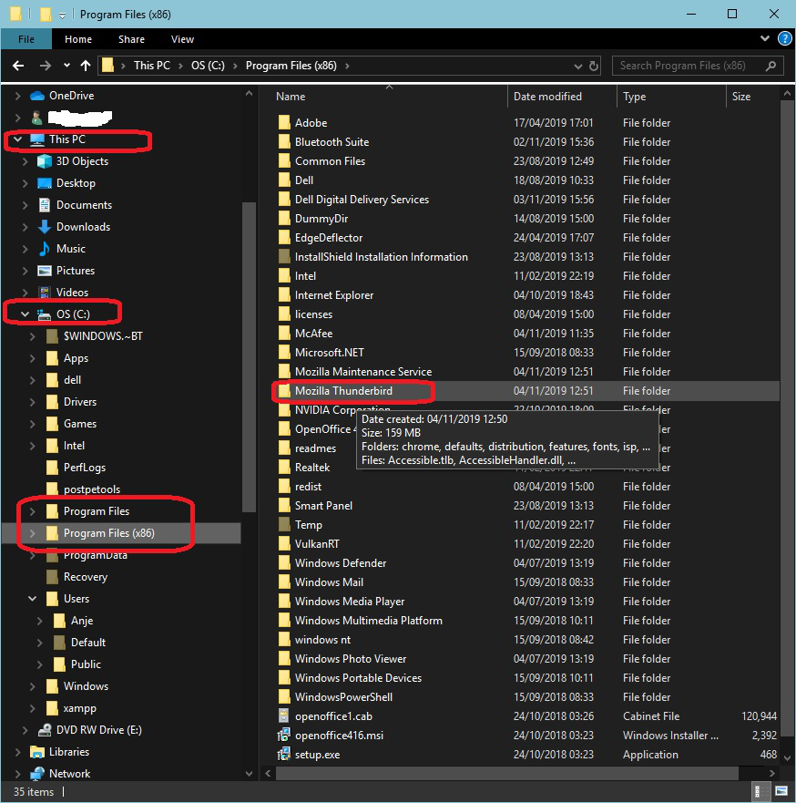The height and width of the screenshot is (803, 796).
Task: Select the Internet Explorer folder
Action: click(333, 295)
